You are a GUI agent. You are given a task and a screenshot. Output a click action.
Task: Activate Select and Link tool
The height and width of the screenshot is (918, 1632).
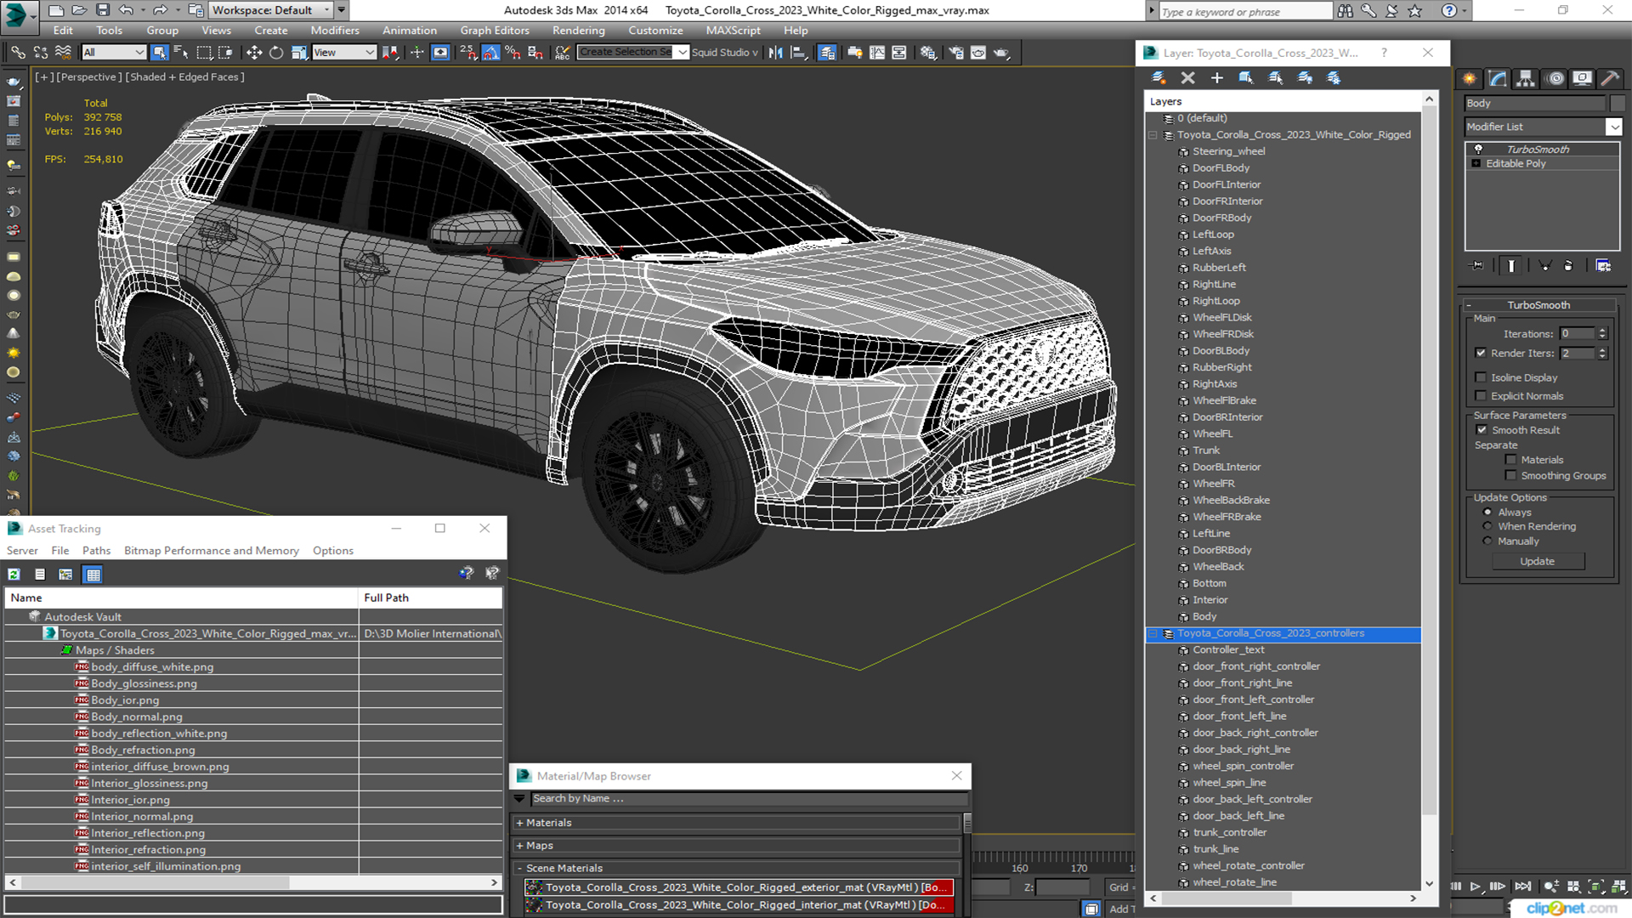(x=18, y=53)
